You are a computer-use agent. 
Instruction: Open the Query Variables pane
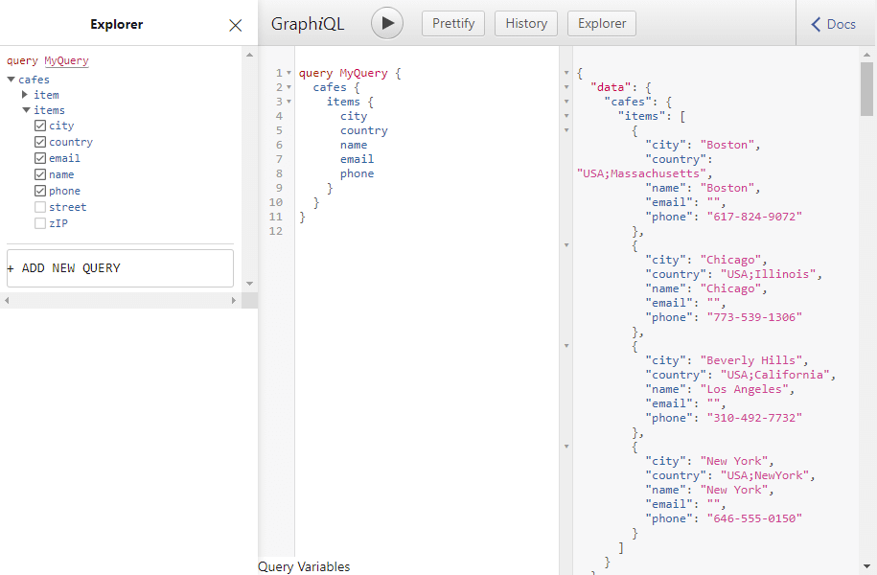click(x=304, y=566)
